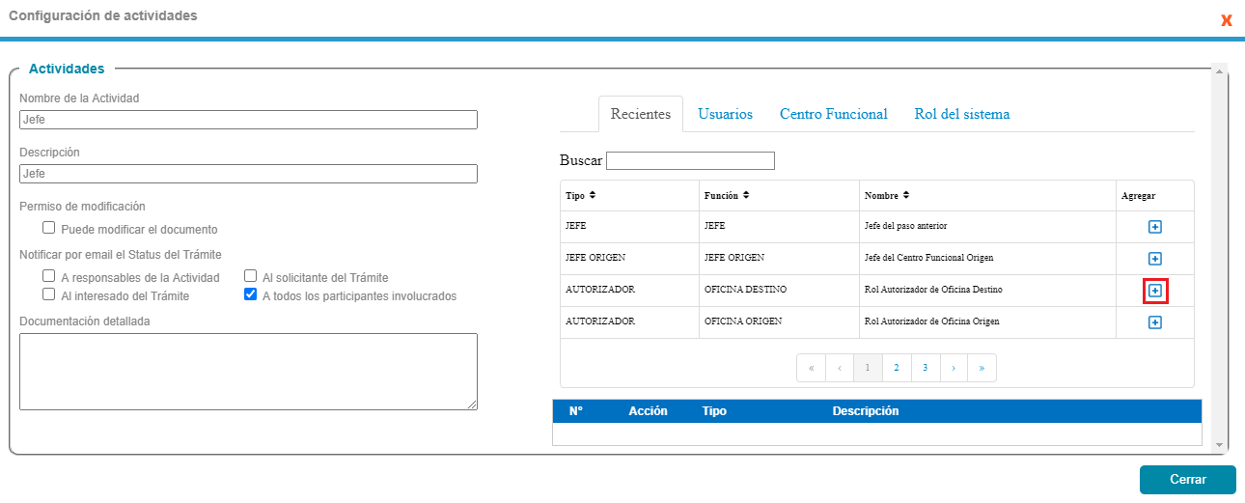The image size is (1245, 503).
Task: Sort table by Función column arrows
Action: coord(746,195)
